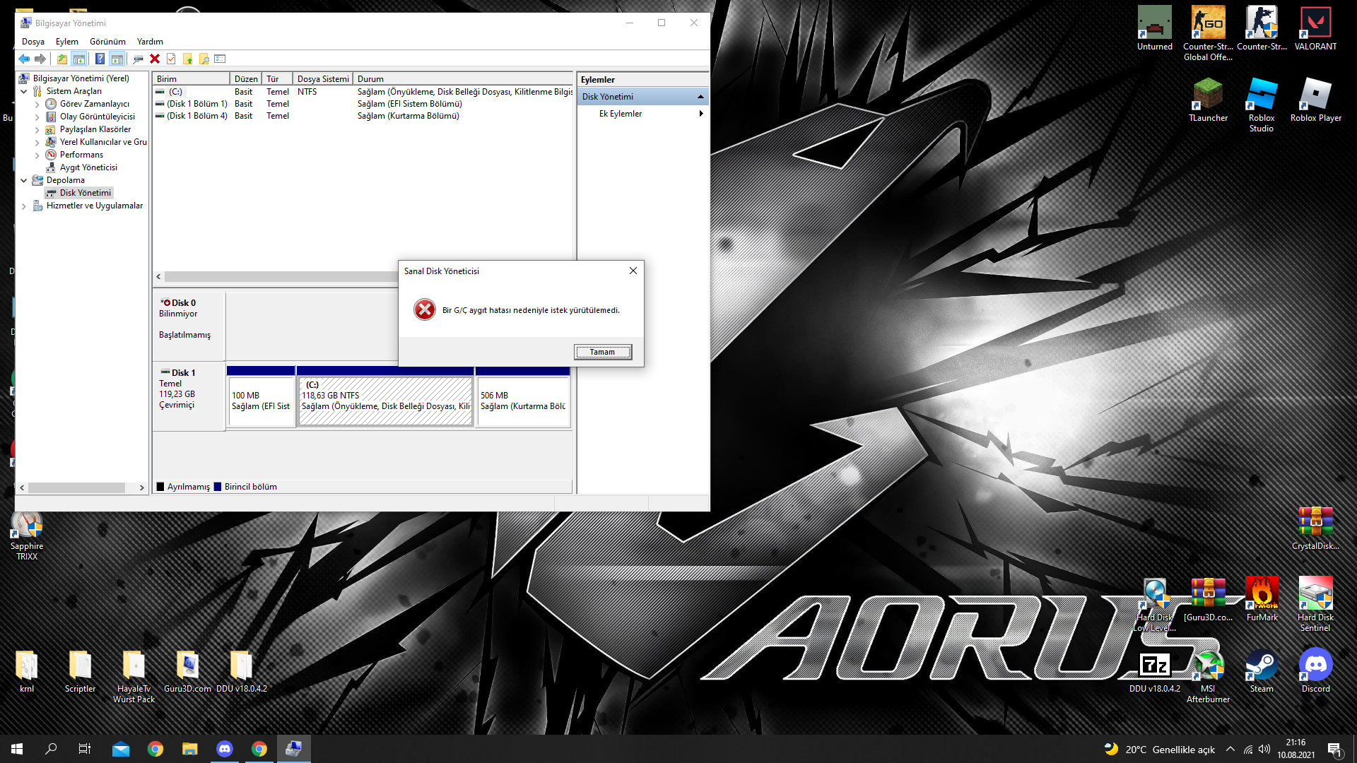This screenshot has height=763, width=1357.
Task: Click the gray Forward arrow toolbar icon
Action: 40,59
